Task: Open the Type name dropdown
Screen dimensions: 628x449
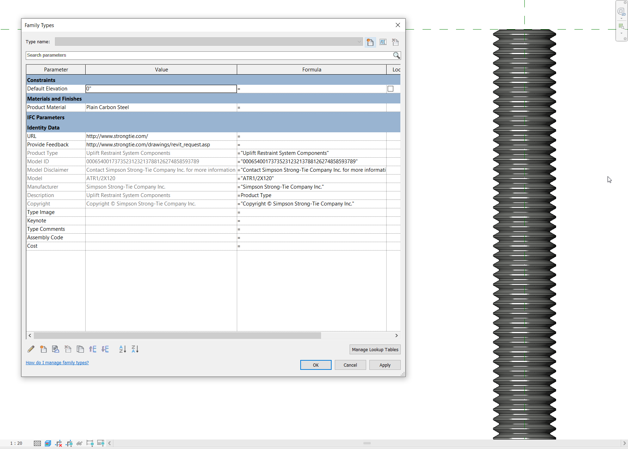Action: [359, 42]
